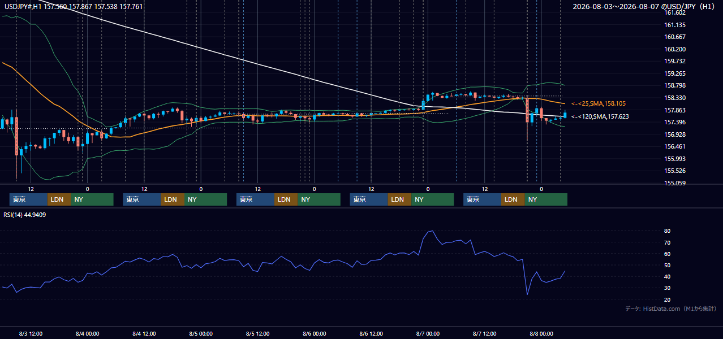Click the white 120 SMA 157.623 label
The image size is (723, 339).
600,116
